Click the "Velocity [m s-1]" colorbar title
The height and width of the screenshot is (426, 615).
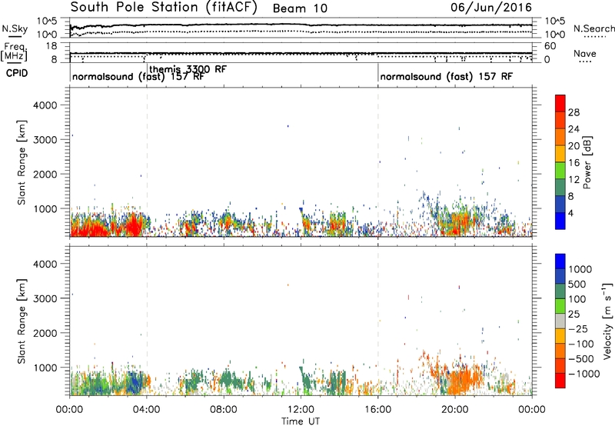pos(607,321)
